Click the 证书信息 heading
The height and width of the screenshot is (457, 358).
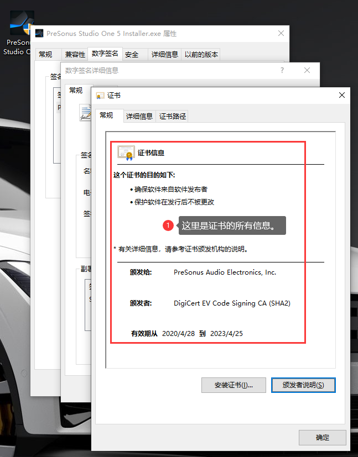(151, 153)
